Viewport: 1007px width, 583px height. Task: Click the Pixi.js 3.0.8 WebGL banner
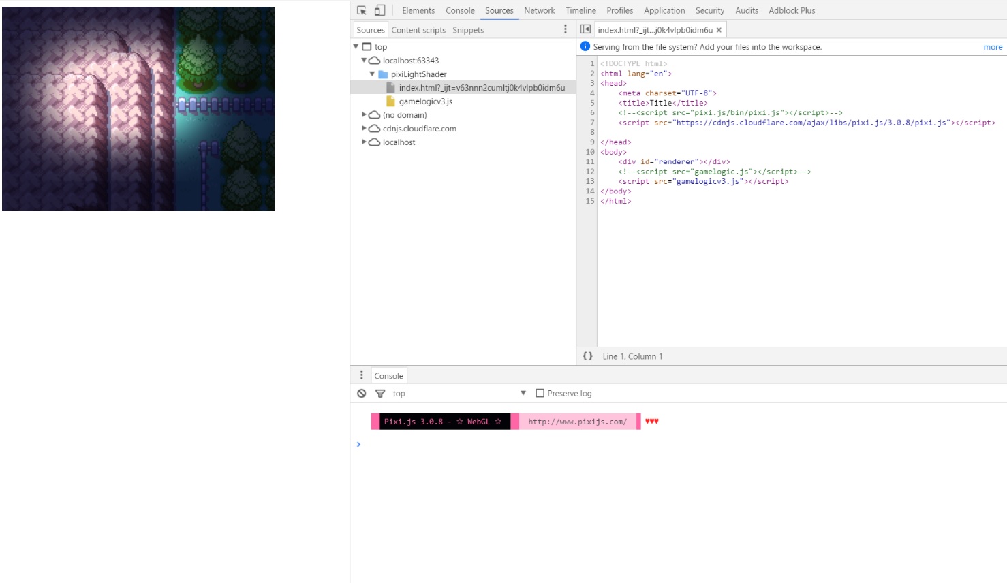pos(443,422)
